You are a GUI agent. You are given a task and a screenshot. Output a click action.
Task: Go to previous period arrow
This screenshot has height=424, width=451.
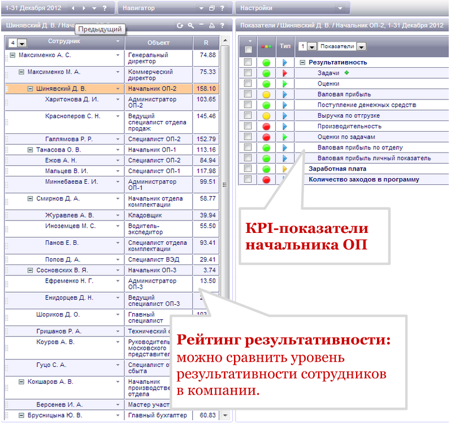[73, 8]
